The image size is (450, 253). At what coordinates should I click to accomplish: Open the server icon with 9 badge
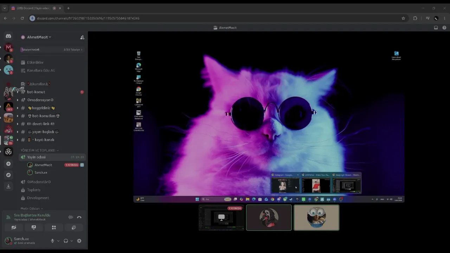8,47
